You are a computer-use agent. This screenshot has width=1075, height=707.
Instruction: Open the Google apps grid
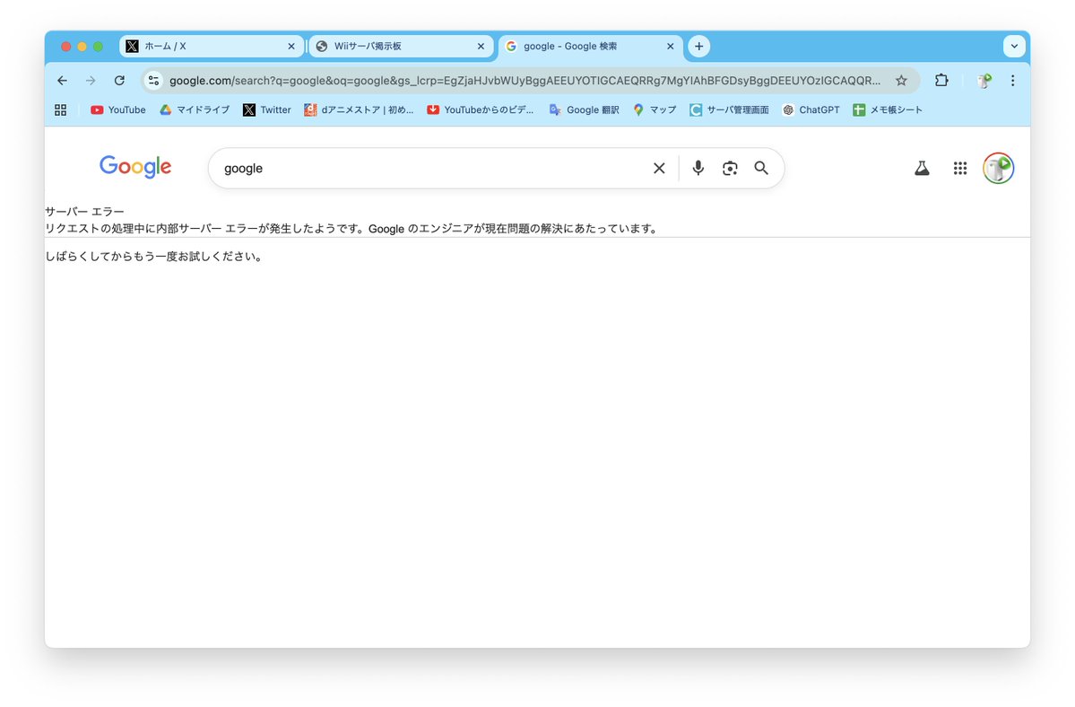click(x=960, y=168)
